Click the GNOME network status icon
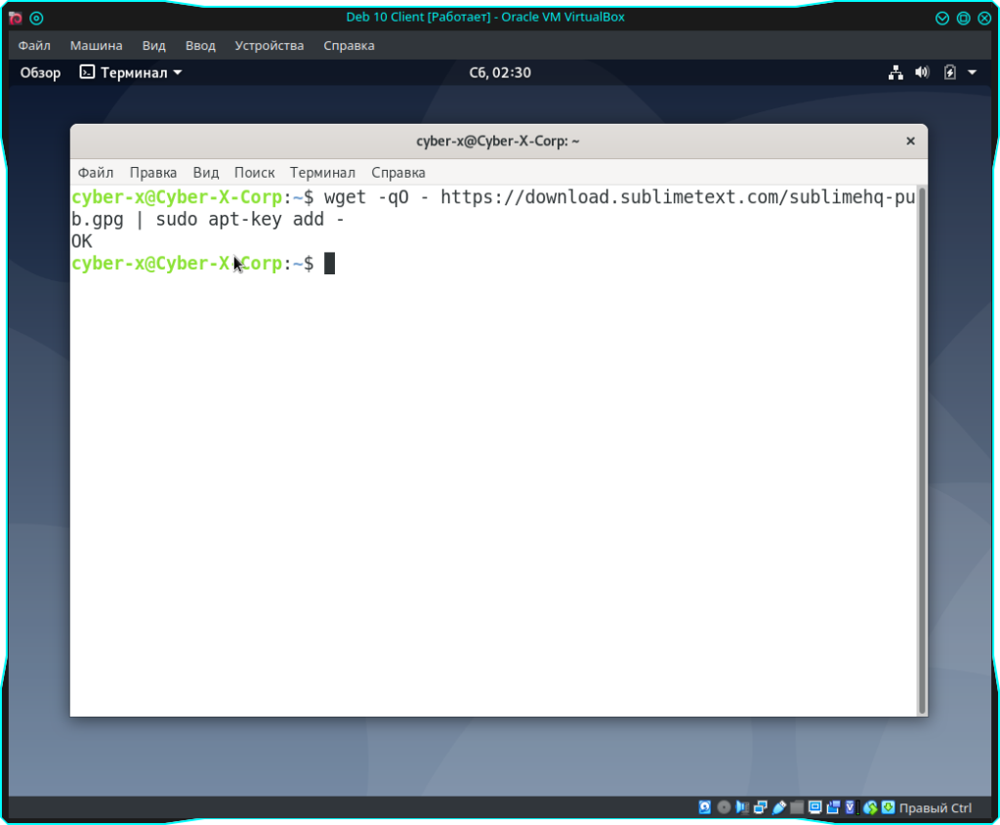 [895, 72]
